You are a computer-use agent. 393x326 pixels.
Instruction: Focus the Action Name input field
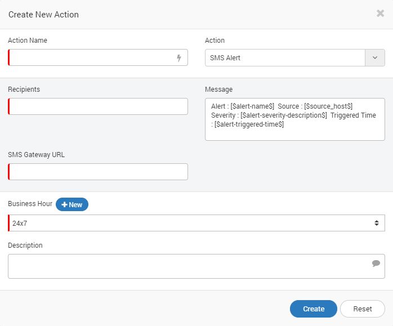(98, 57)
